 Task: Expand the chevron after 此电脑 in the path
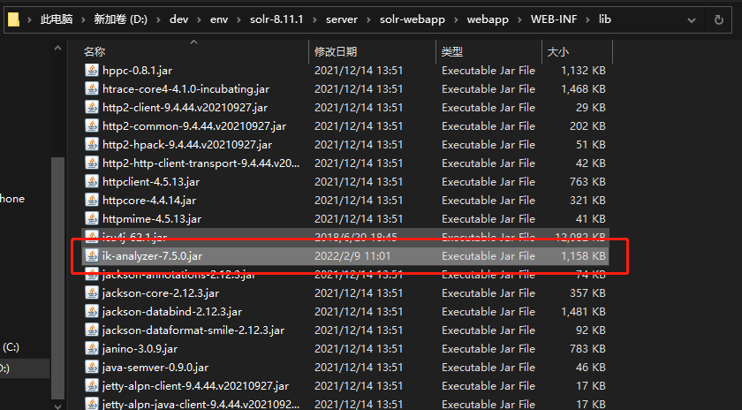[83, 20]
